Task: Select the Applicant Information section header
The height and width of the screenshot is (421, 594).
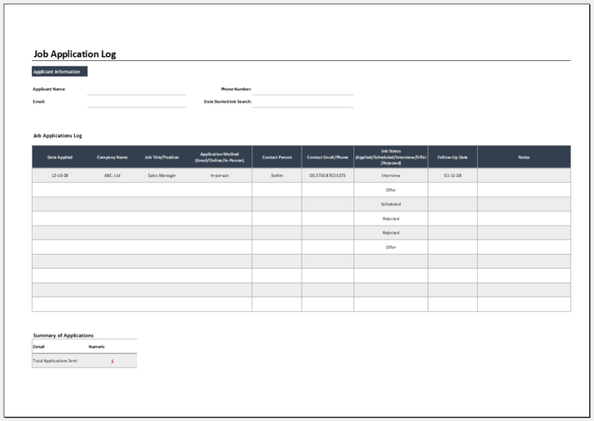Action: (60, 72)
